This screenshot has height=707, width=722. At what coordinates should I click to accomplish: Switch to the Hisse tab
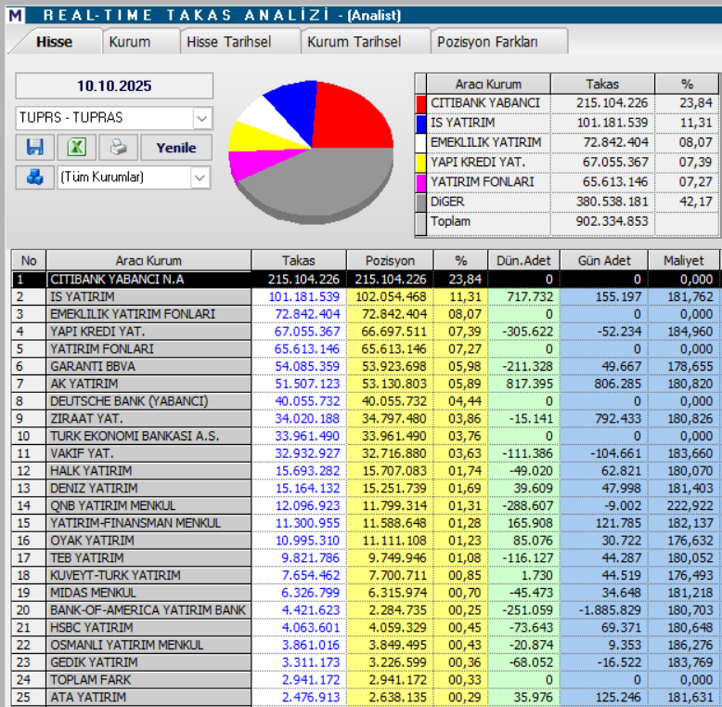tap(55, 42)
